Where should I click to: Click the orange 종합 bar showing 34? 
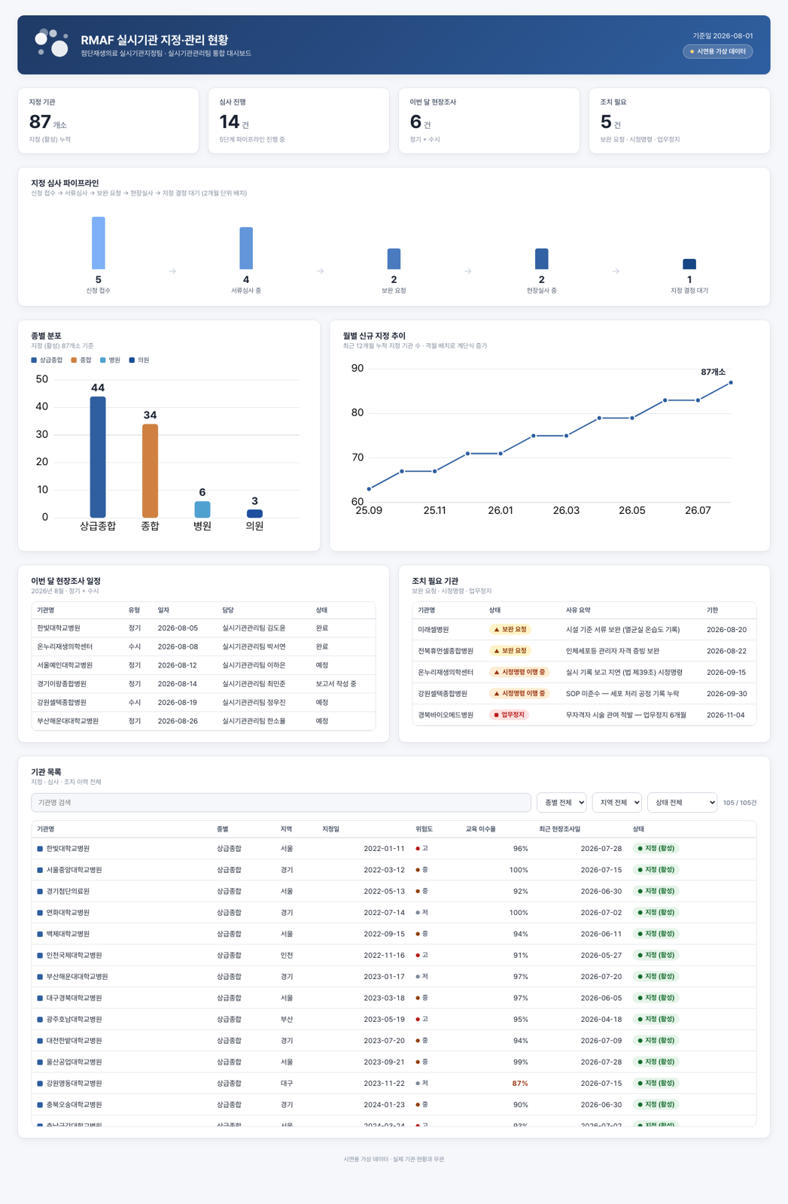pos(150,471)
